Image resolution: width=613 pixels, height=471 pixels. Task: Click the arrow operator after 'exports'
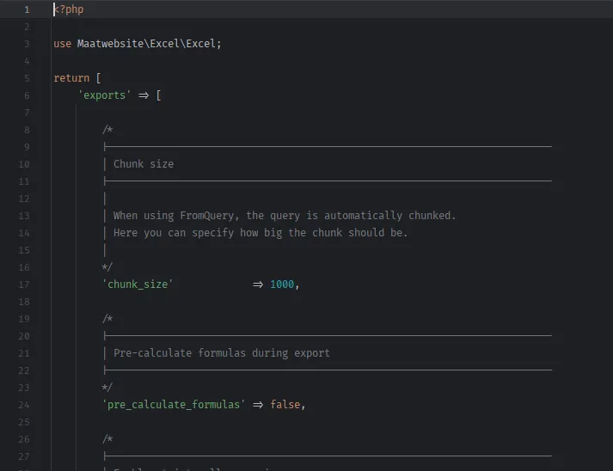[144, 95]
